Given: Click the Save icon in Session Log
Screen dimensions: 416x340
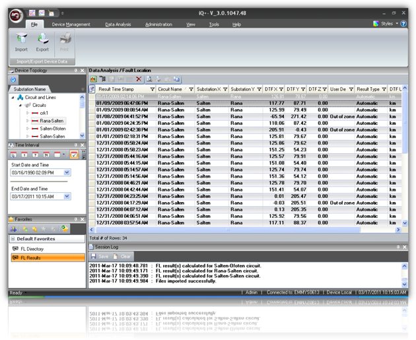Looking at the screenshot, I should click(93, 256).
